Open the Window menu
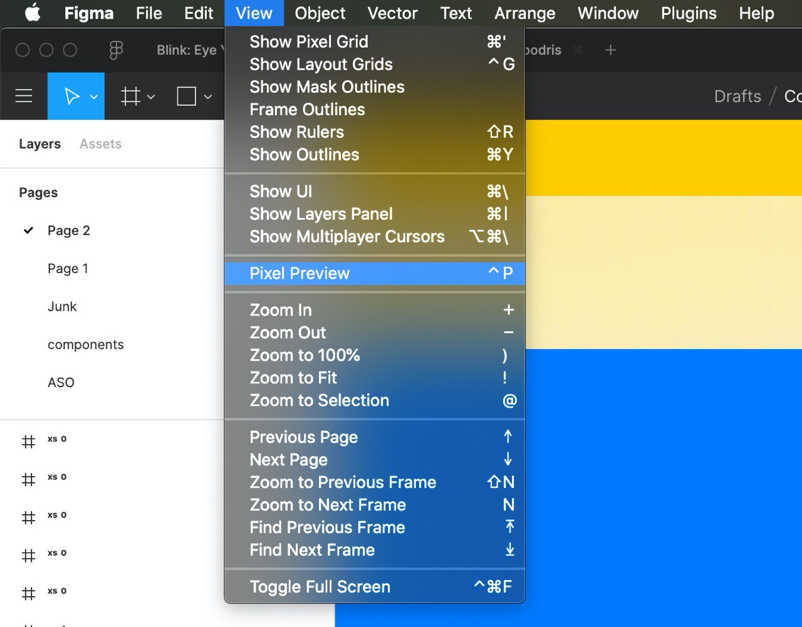This screenshot has height=627, width=802. [x=608, y=13]
